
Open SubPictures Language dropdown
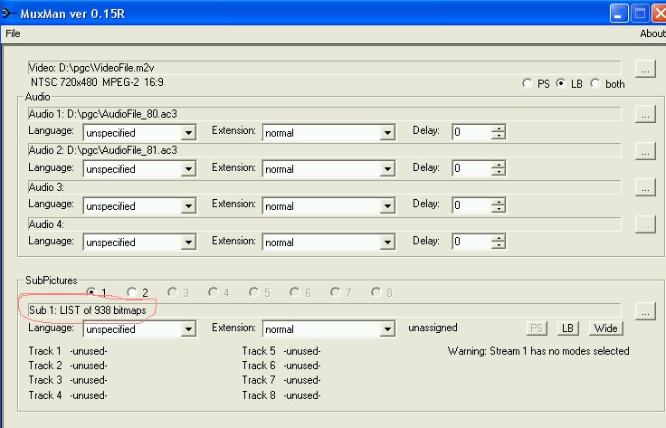pyautogui.click(x=188, y=329)
